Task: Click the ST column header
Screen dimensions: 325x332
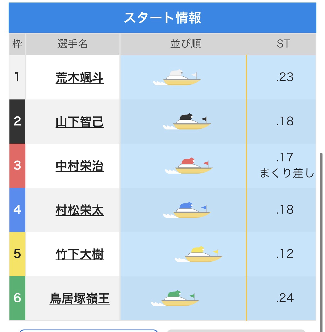Action: 283,44
